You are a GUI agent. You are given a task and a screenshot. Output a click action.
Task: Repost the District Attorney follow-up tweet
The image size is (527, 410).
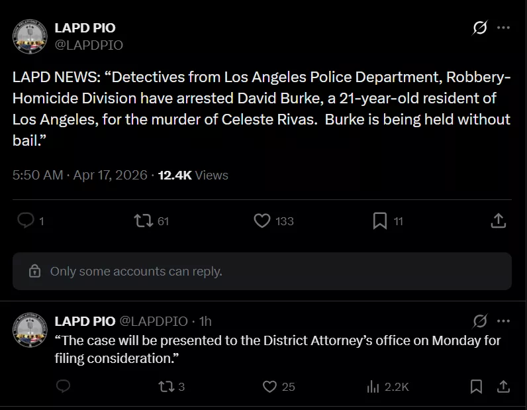[166, 386]
